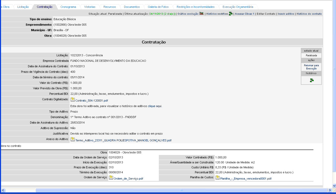Select Restrições e Inconformidades tab
The width and height of the screenshot is (336, 194).
(x=196, y=7)
